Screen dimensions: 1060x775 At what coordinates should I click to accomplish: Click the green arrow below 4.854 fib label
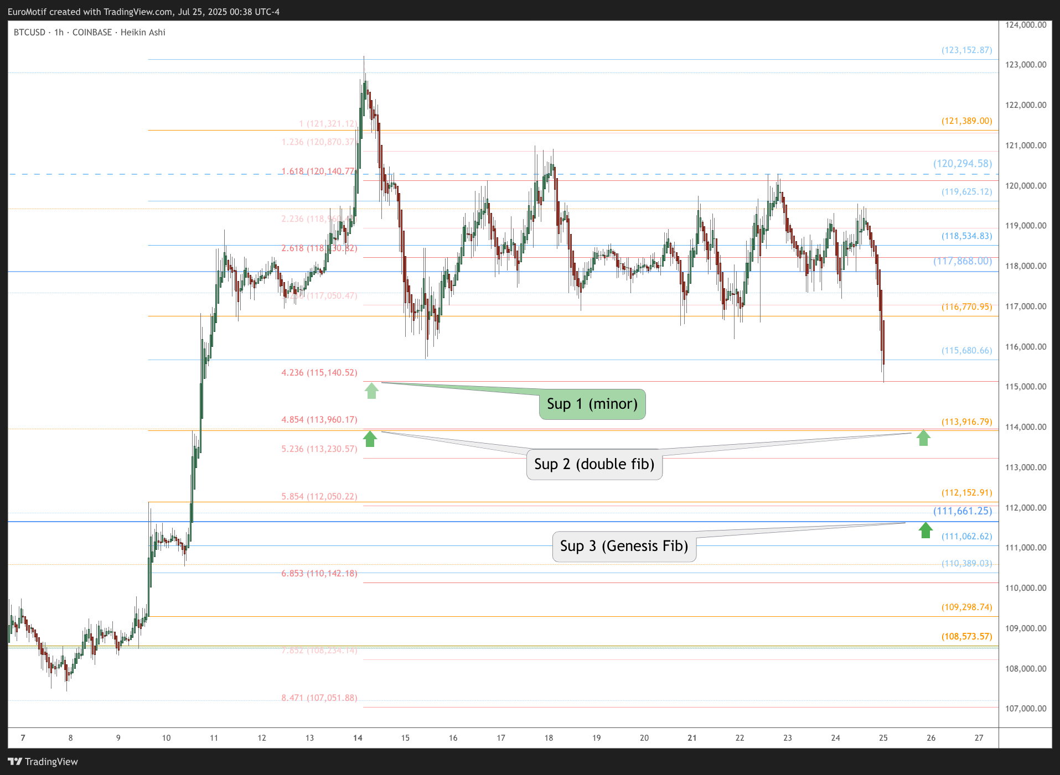tap(370, 439)
